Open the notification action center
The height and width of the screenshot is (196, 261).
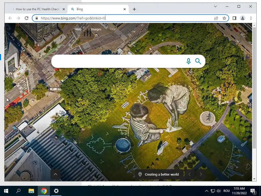click(253, 191)
